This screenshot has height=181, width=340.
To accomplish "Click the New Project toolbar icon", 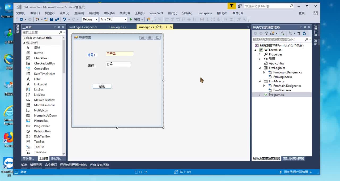I will click(x=37, y=19).
